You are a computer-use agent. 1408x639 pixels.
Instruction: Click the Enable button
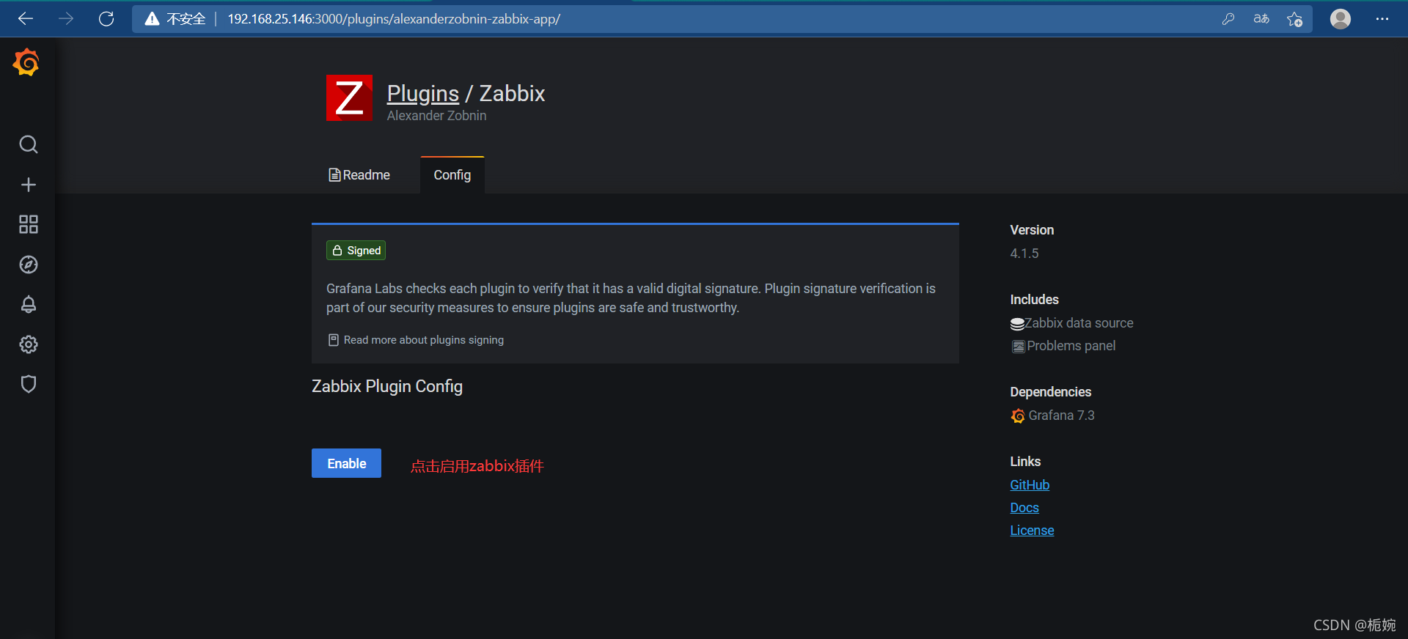click(347, 463)
